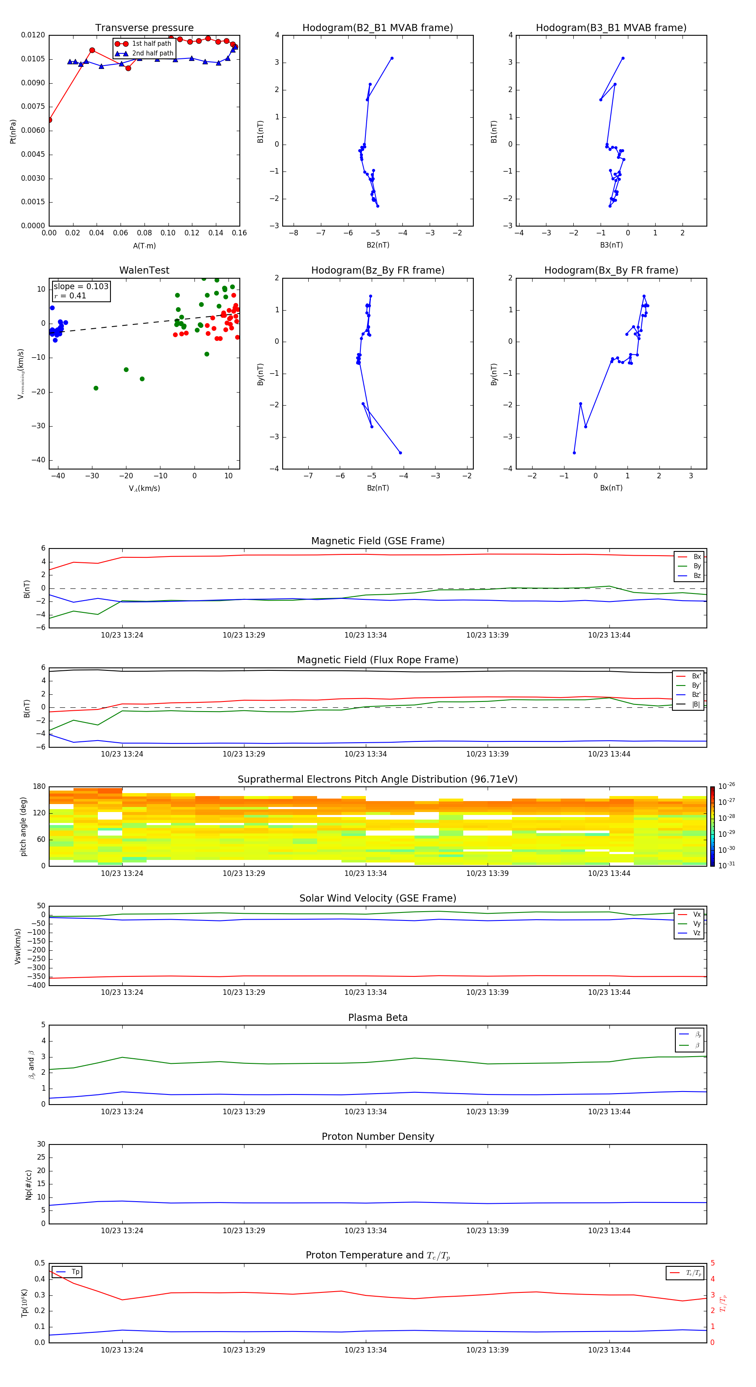The height and width of the screenshot is (1387, 756).
Task: Click the 'Bz' legend entry in GSE plot
Action: pyautogui.click(x=689, y=575)
